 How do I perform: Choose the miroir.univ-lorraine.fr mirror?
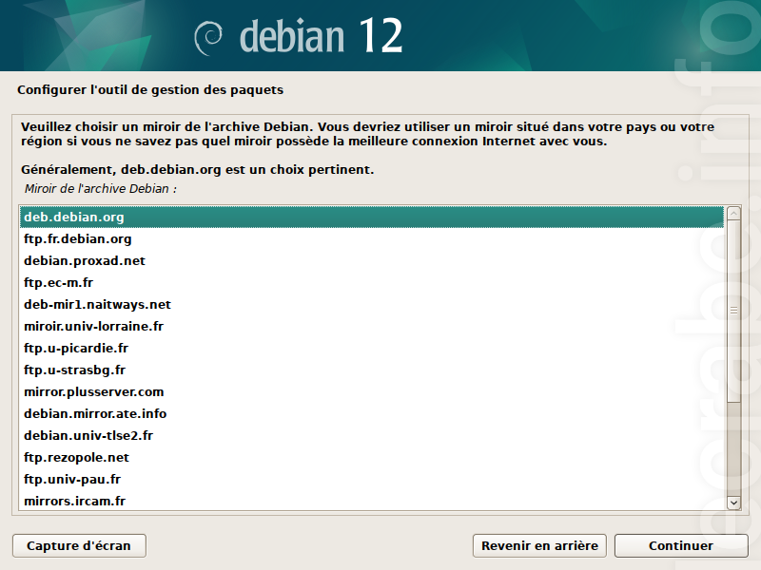click(x=372, y=326)
